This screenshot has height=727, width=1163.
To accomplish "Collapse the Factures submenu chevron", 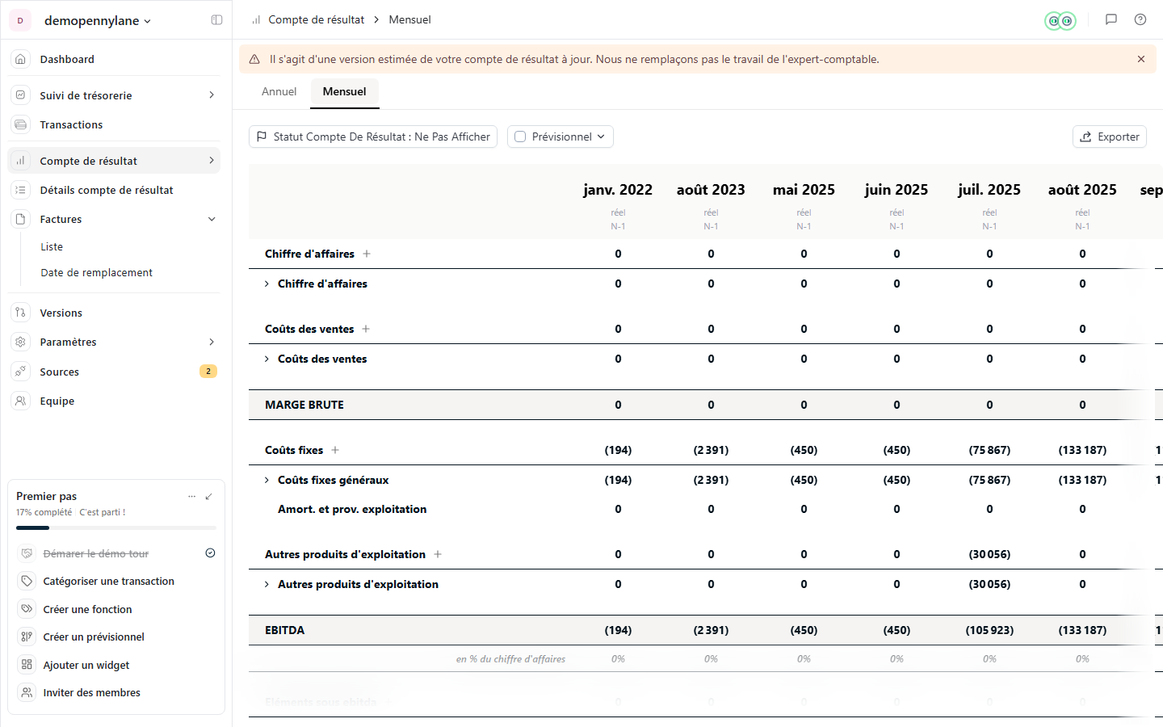I will click(212, 219).
